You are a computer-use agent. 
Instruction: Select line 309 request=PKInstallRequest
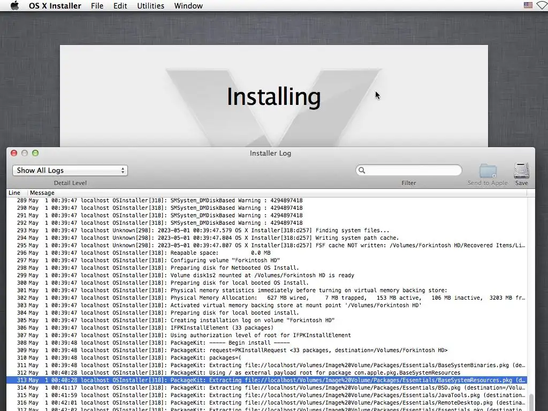(x=267, y=350)
